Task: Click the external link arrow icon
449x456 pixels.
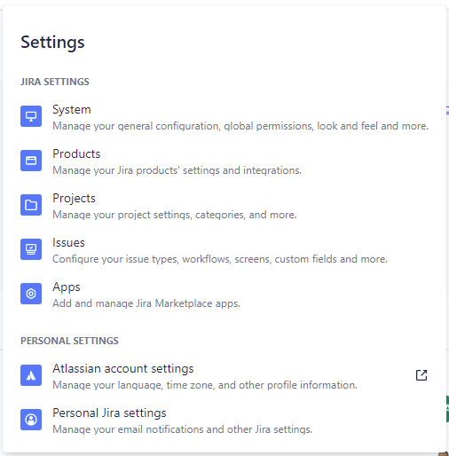Action: click(421, 375)
